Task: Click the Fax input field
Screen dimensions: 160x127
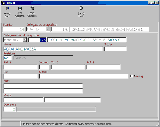Action: pos(21,76)
